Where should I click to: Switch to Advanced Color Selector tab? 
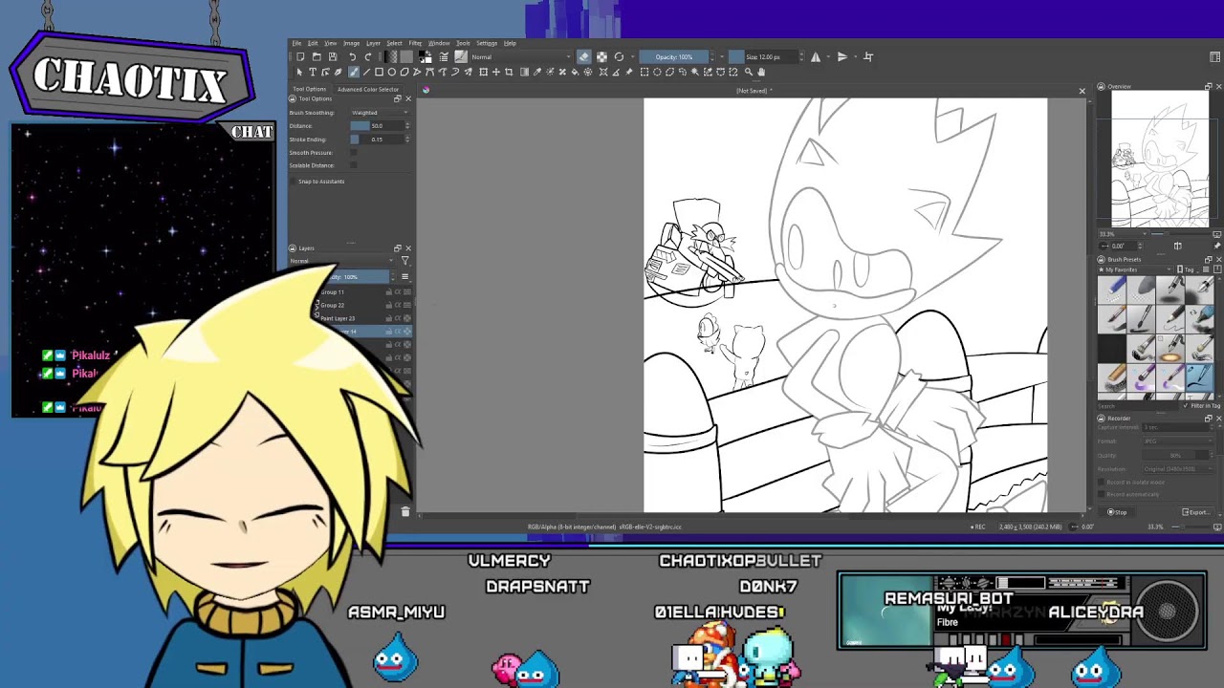click(x=368, y=89)
